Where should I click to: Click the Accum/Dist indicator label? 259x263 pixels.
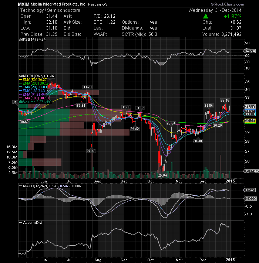(x=33, y=223)
